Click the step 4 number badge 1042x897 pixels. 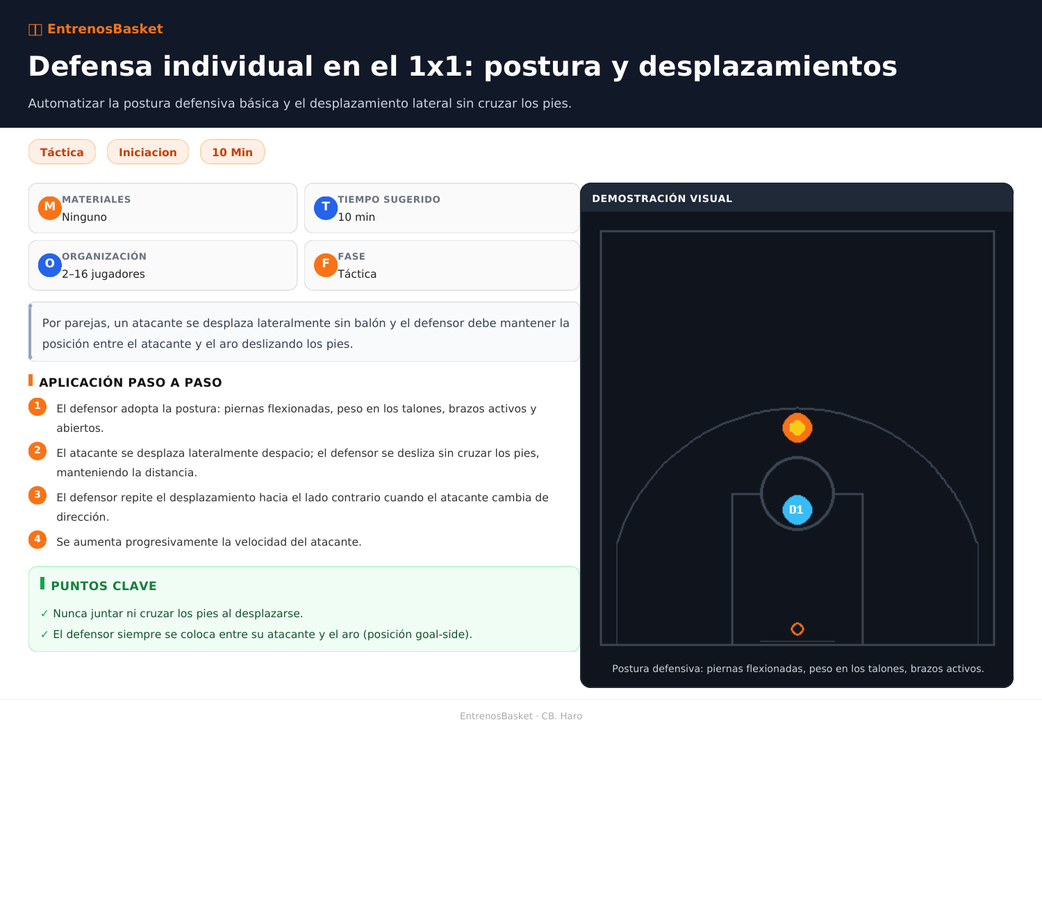coord(38,540)
